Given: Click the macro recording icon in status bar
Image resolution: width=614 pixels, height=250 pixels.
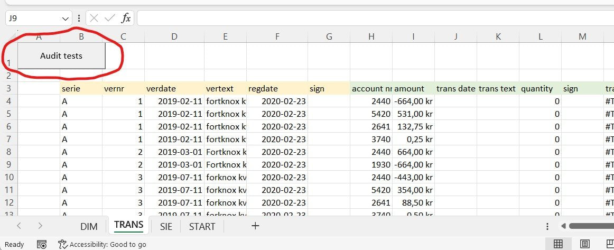Looking at the screenshot, I should point(42,244).
